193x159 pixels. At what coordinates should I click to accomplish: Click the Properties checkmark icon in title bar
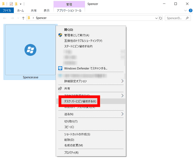(11, 4)
